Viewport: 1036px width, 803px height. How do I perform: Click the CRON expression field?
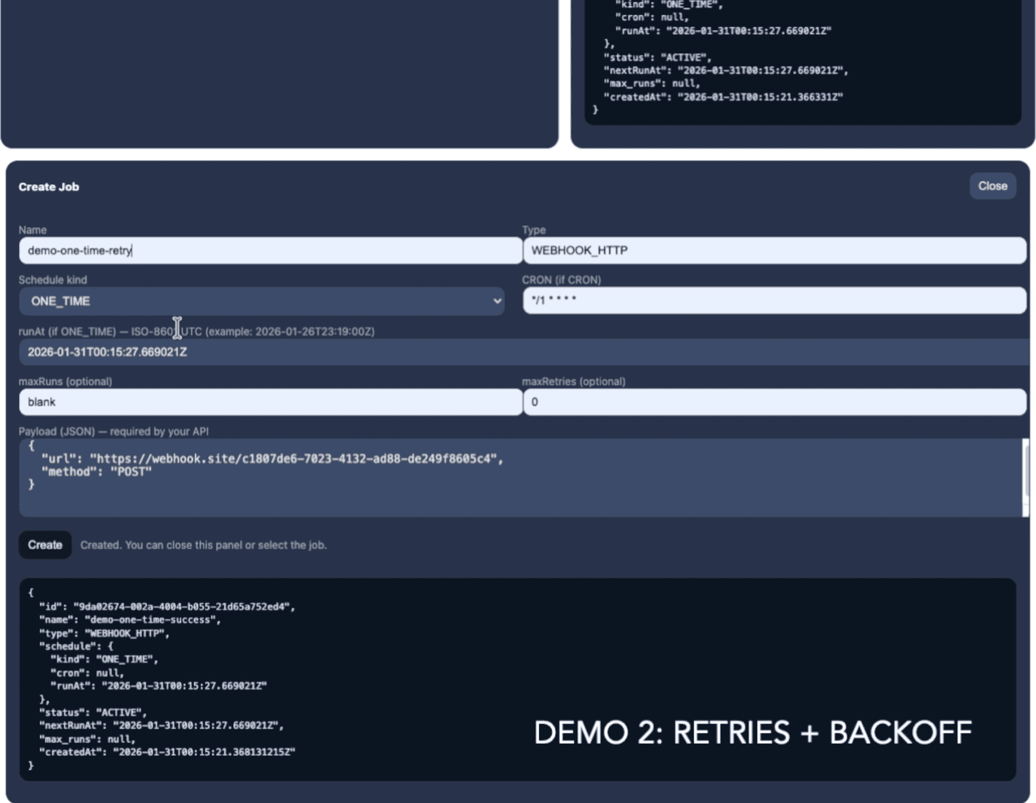coord(772,300)
